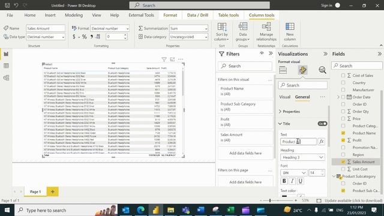Screen dimensions: 384x216
Task: Switch to the Modeling ribbon tab
Action: pyautogui.click(x=74, y=15)
